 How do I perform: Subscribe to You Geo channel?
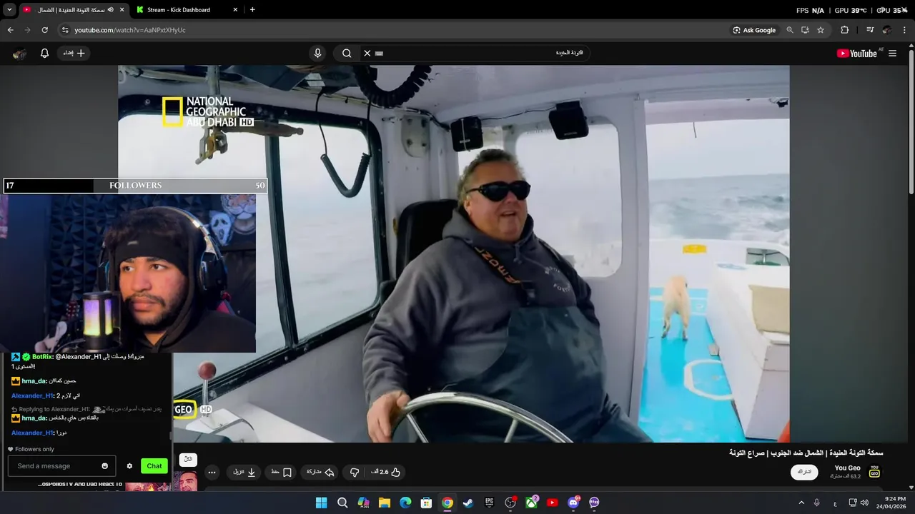804,472
